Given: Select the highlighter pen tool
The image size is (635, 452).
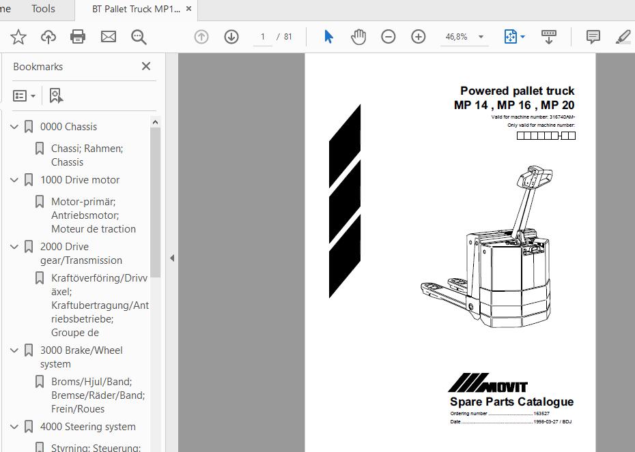Looking at the screenshot, I should tap(623, 37).
